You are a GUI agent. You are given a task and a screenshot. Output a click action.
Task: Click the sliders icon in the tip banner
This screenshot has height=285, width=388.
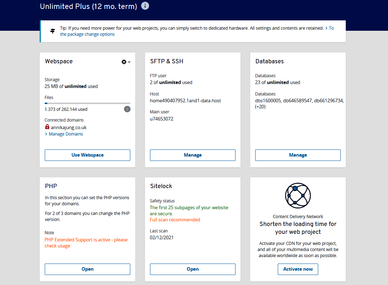click(52, 31)
